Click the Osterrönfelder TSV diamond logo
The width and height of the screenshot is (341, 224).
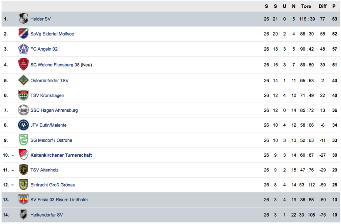[x=23, y=80]
